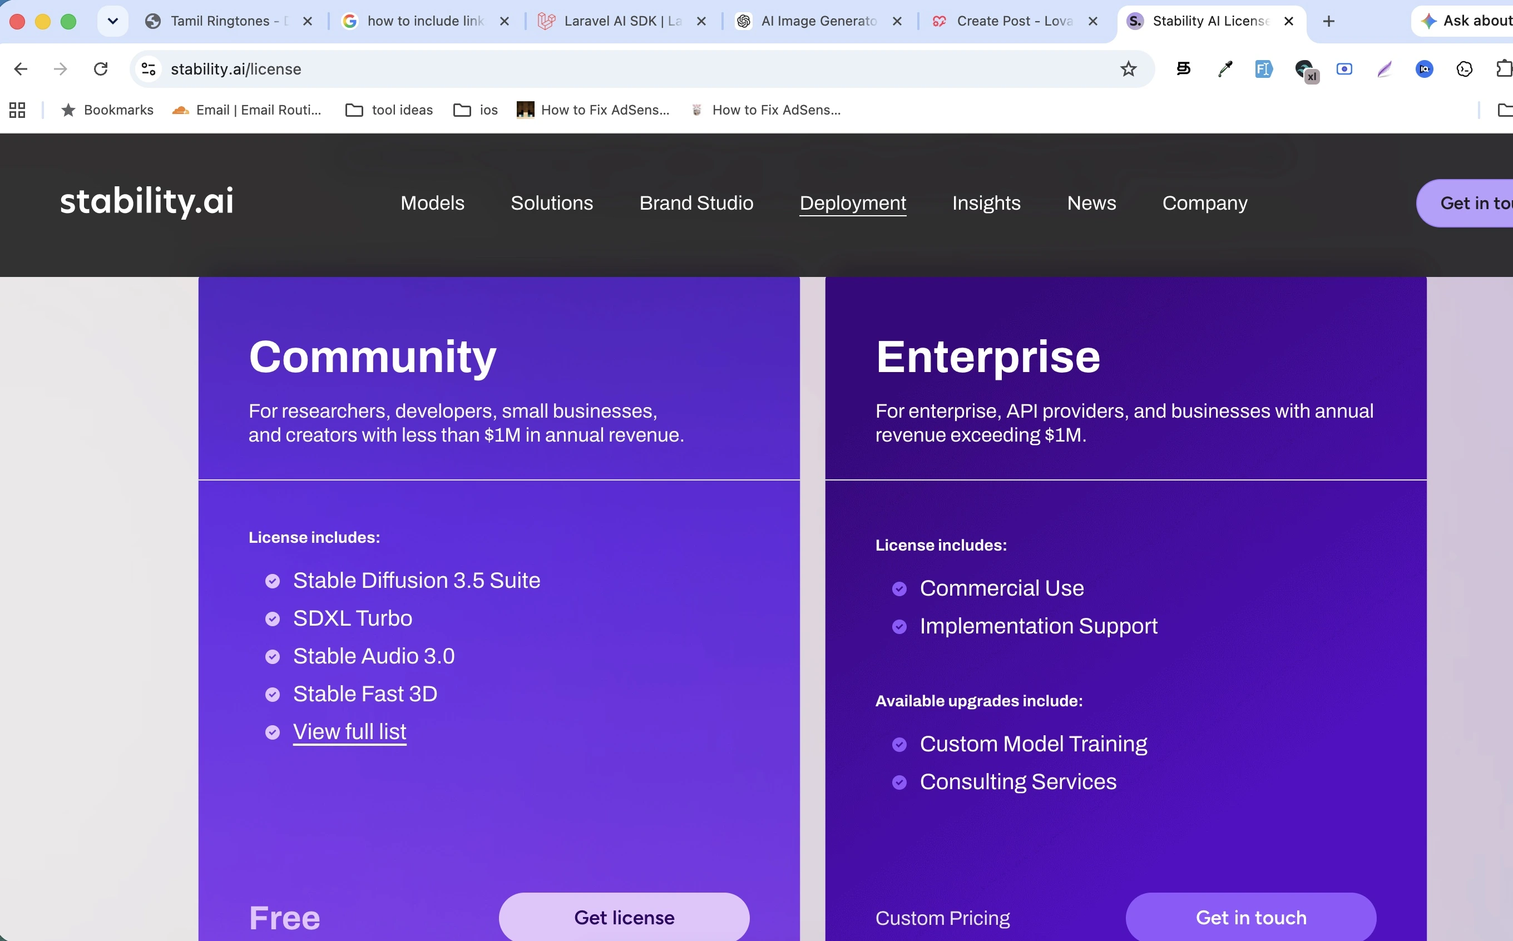Open the Bookmarks starred folder
This screenshot has width=1513, height=941.
[107, 110]
